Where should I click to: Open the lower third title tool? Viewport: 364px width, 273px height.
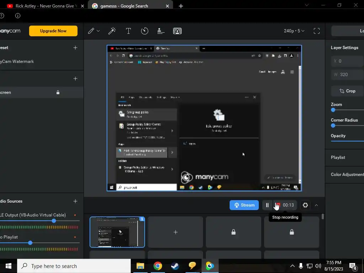pyautogui.click(x=161, y=31)
